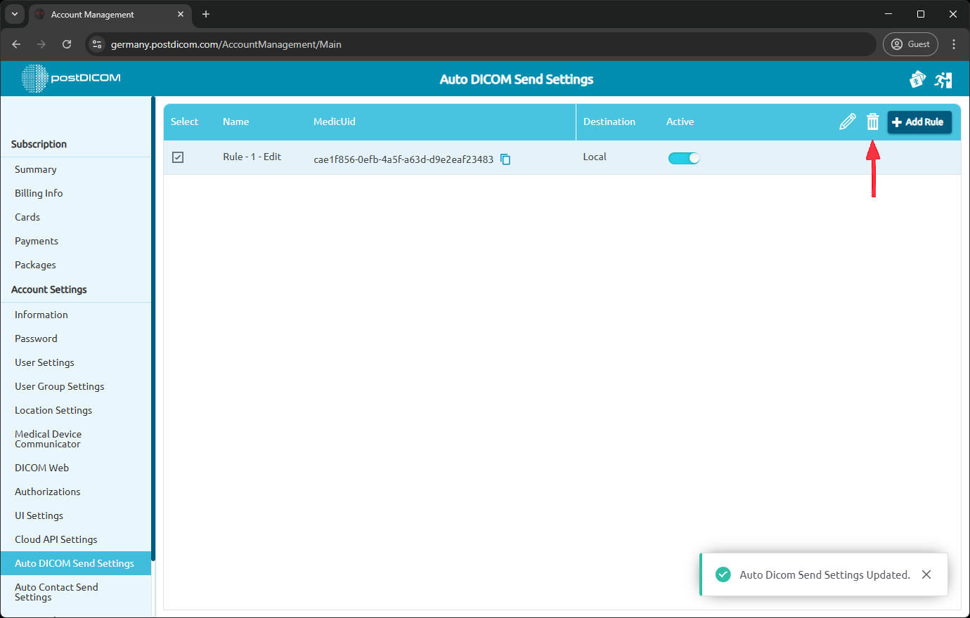The image size is (970, 618).
Task: View site information via the address bar icon
Action: 96,44
